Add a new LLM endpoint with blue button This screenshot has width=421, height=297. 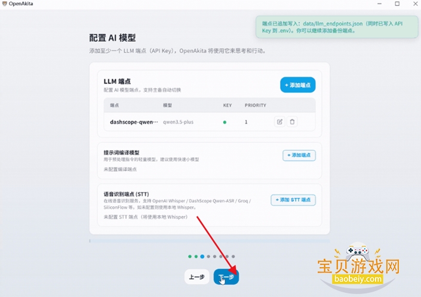point(297,85)
